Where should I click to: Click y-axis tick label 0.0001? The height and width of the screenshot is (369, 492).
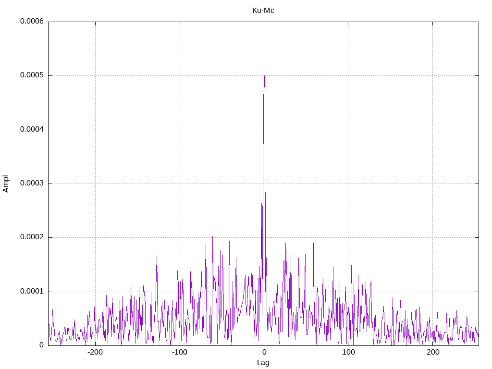pyautogui.click(x=32, y=292)
